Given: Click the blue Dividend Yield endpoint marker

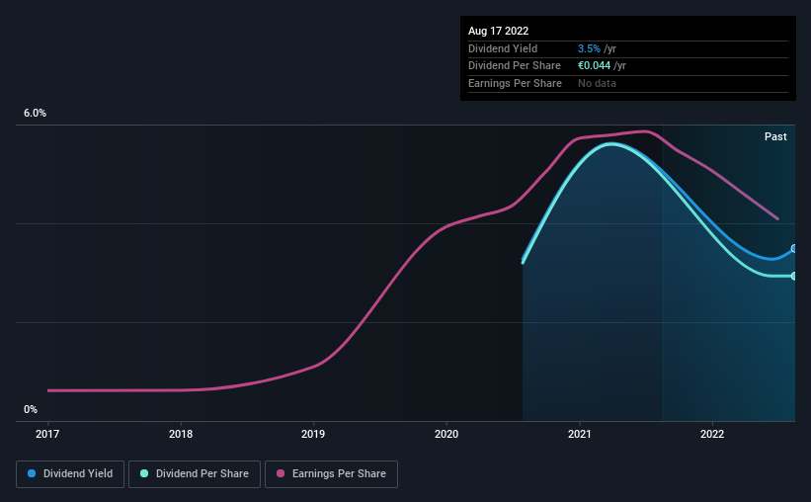Looking at the screenshot, I should [x=794, y=248].
